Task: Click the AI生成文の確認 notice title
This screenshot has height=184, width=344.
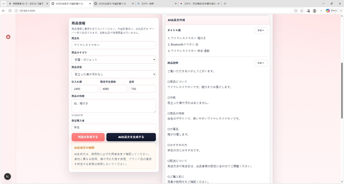Action: click(84, 148)
